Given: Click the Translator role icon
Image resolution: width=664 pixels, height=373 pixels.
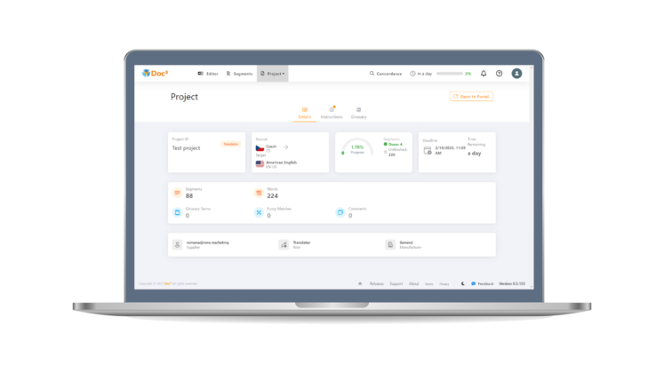Looking at the screenshot, I should point(284,244).
